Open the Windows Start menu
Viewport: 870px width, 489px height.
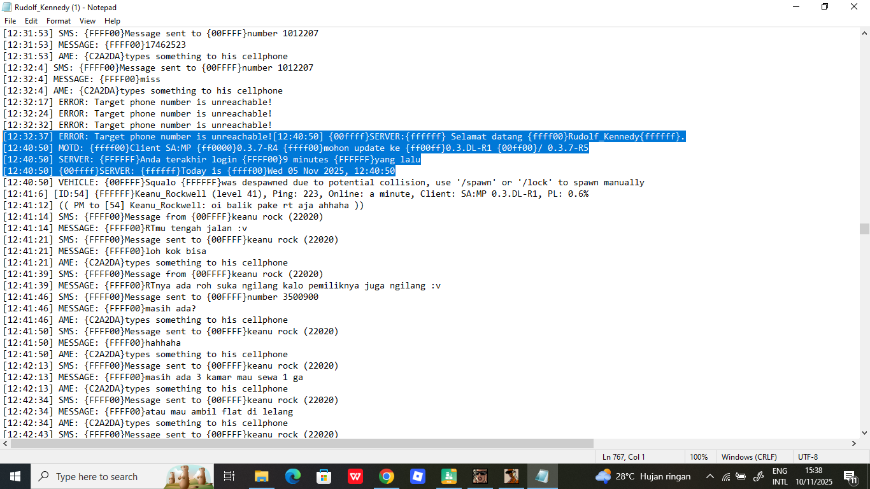15,476
